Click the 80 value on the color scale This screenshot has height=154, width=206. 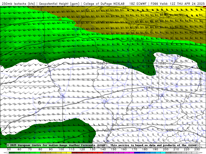coord(40,149)
